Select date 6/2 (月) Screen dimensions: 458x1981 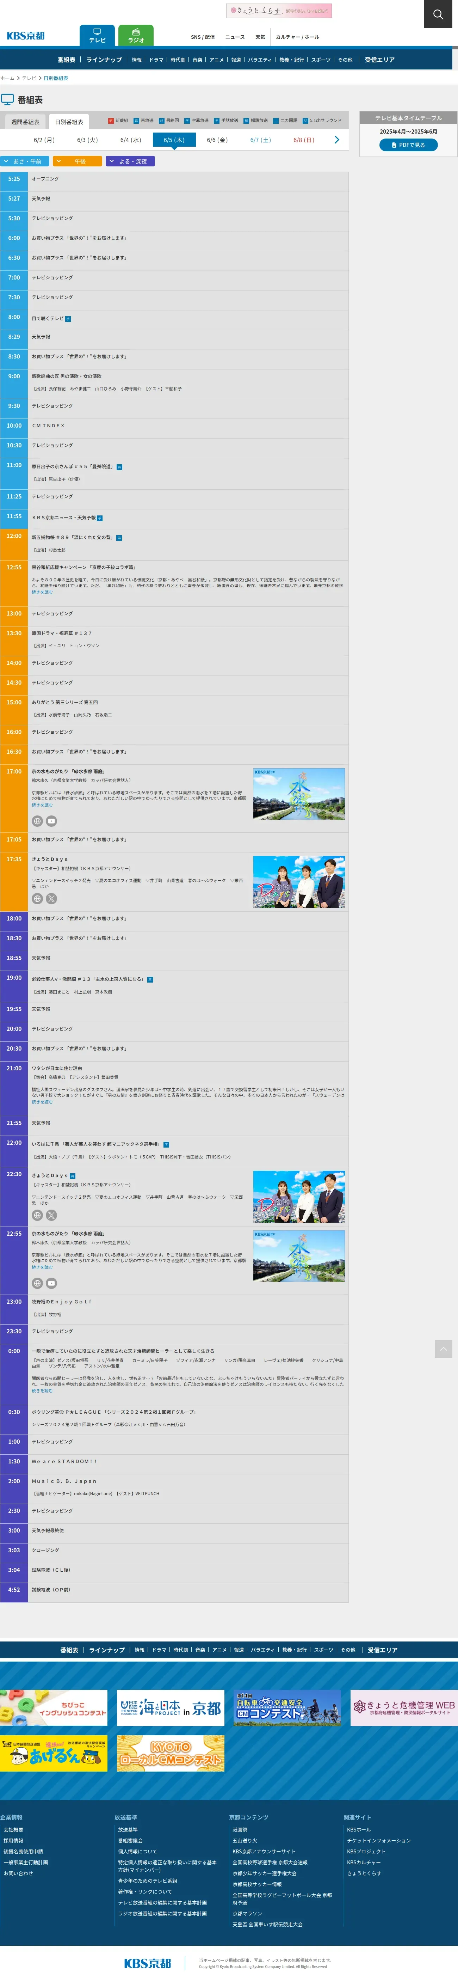pyautogui.click(x=44, y=140)
